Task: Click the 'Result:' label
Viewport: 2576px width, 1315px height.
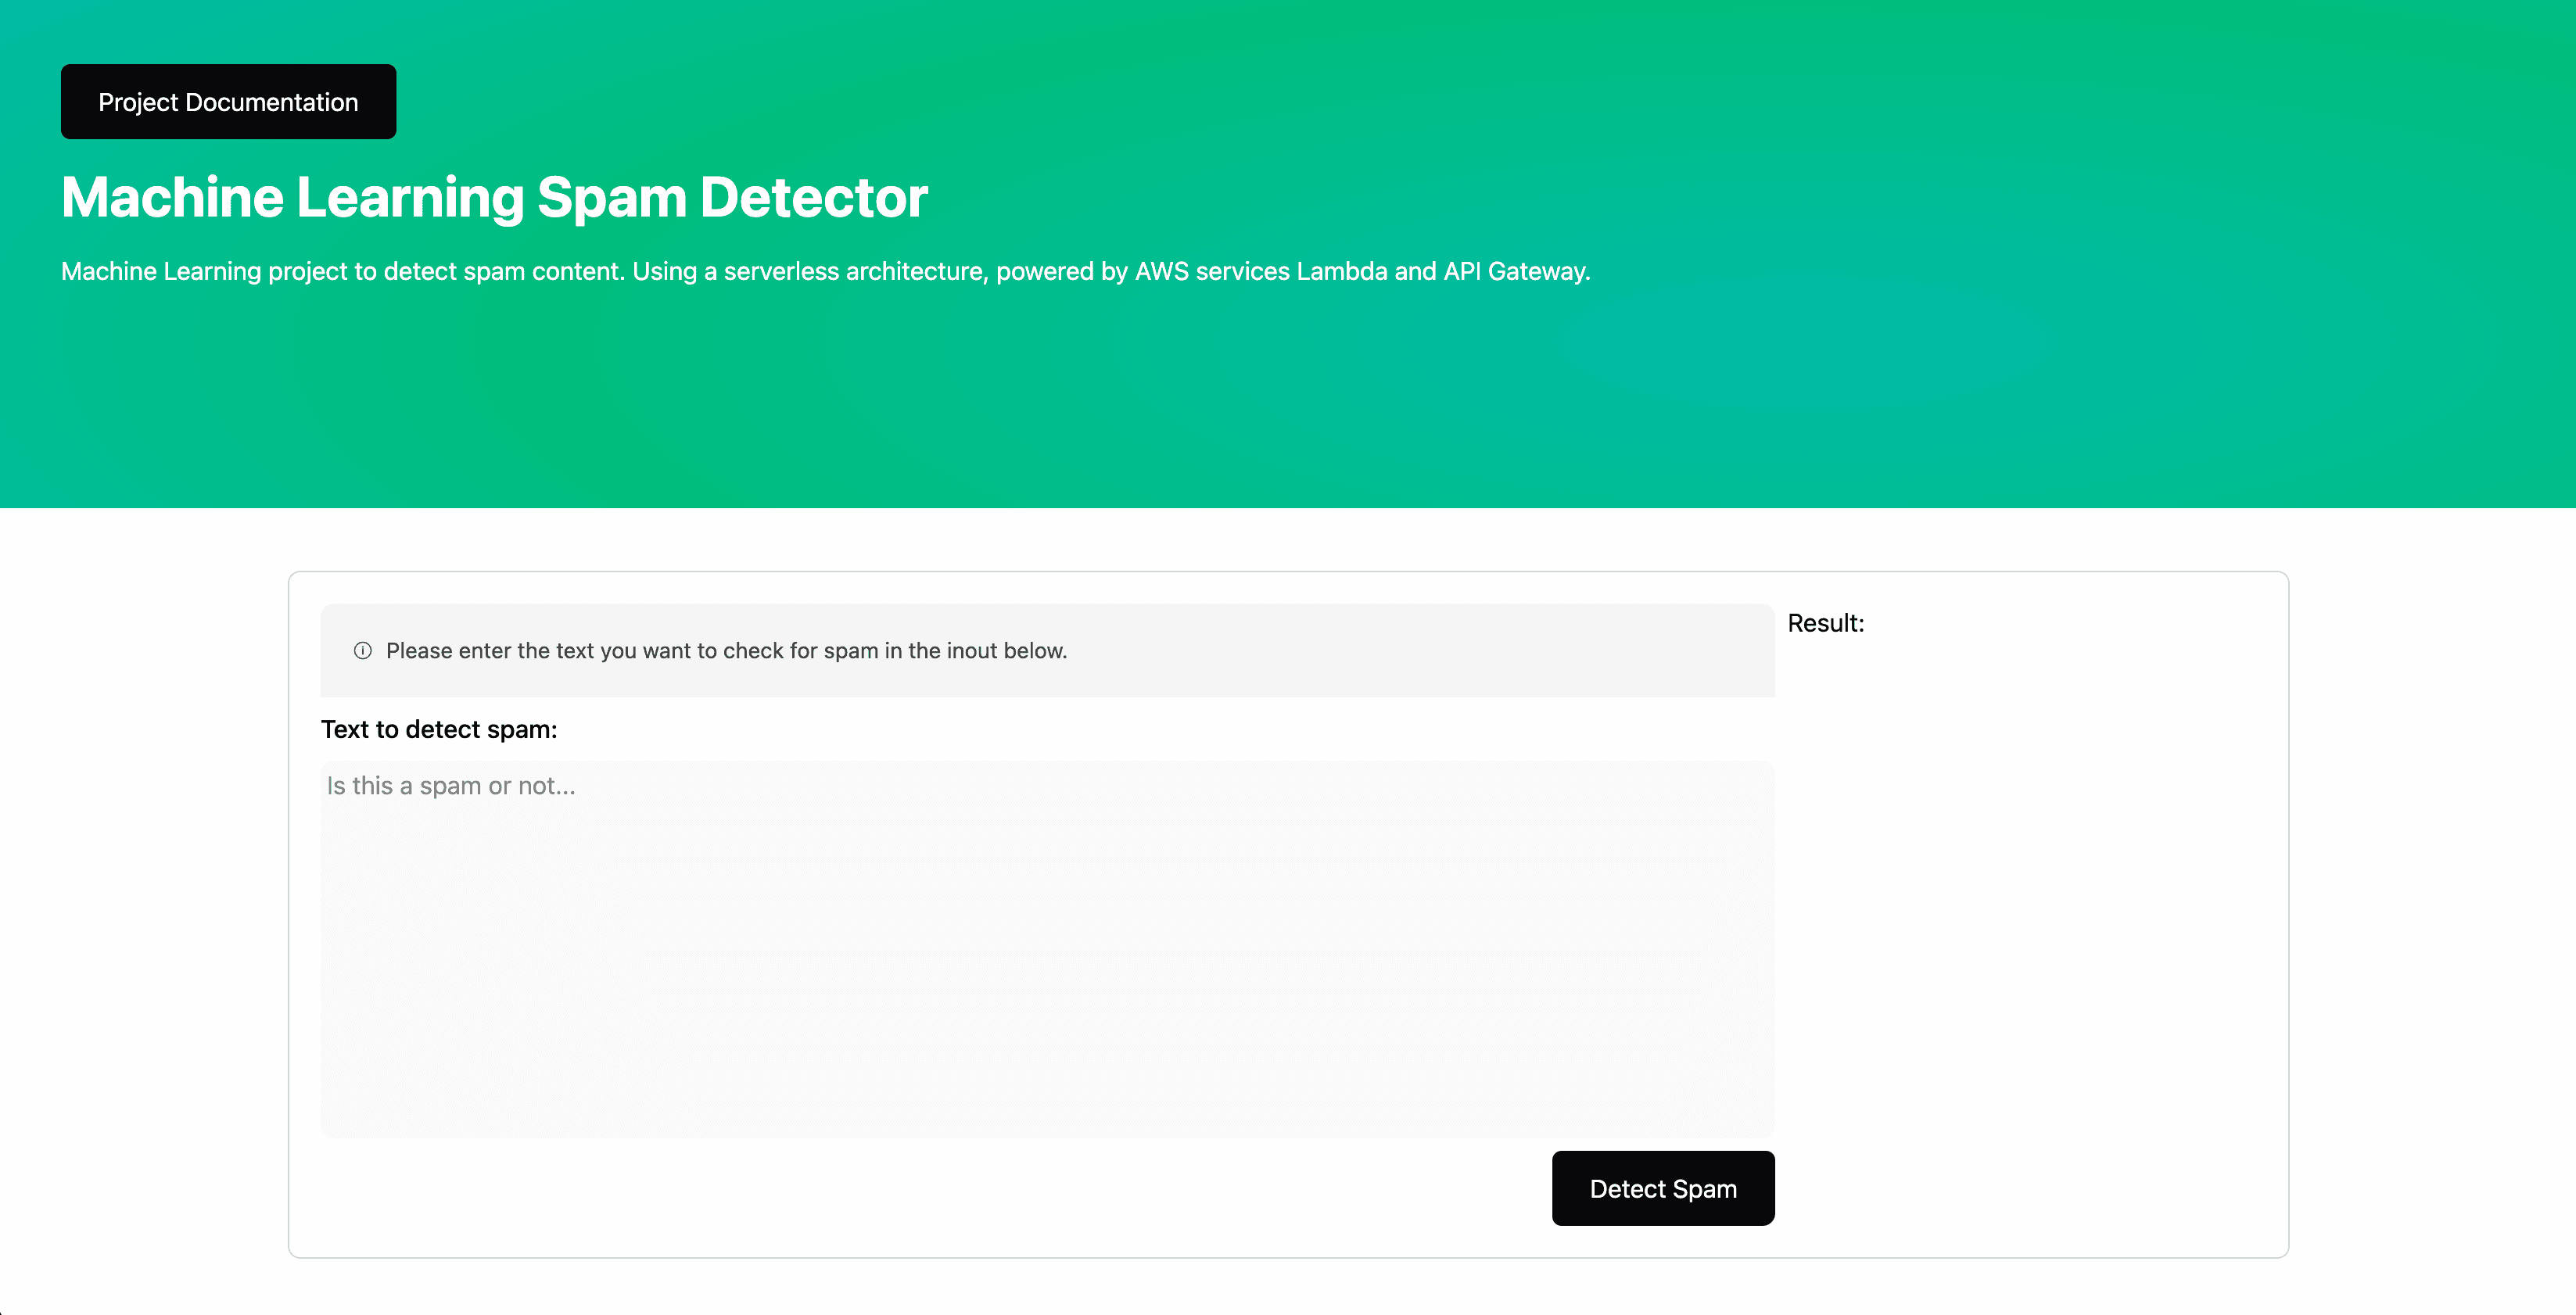Action: (1826, 623)
